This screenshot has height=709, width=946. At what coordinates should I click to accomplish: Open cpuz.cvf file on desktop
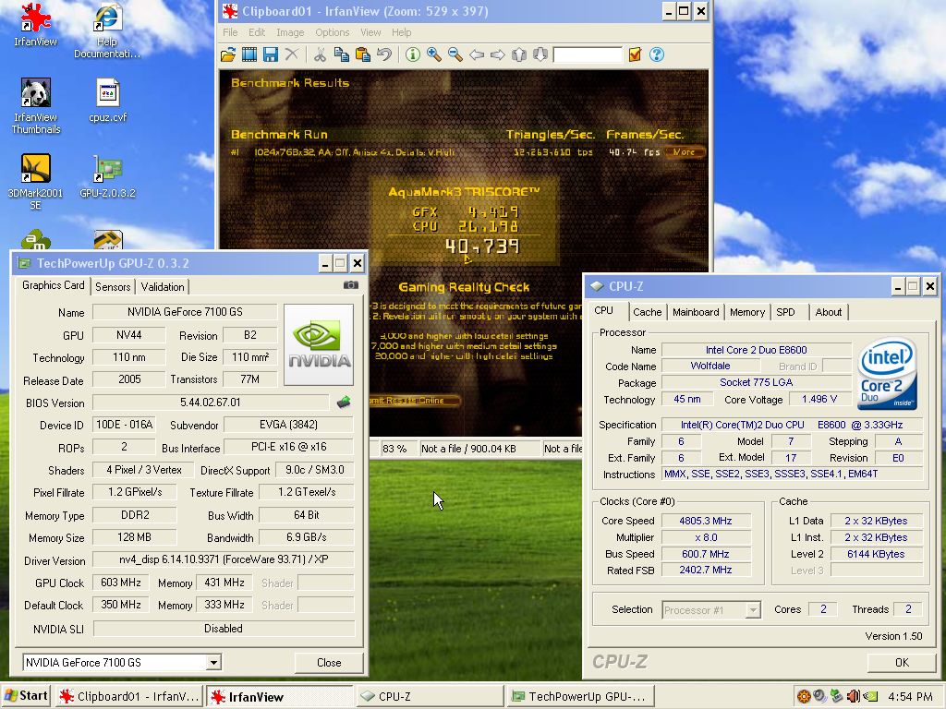pos(107,101)
